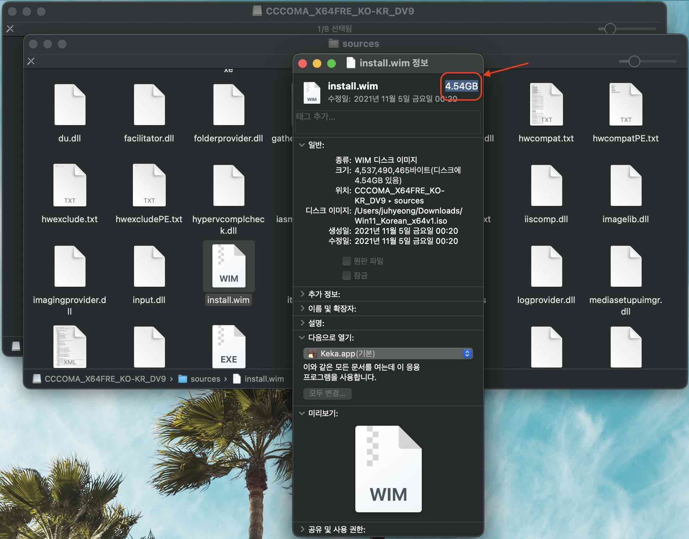689x539 pixels.
Task: Expand the 설명 section
Action: pos(302,323)
